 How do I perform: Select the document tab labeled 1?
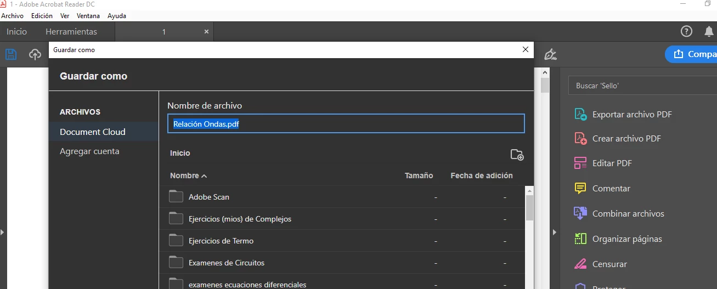(164, 32)
